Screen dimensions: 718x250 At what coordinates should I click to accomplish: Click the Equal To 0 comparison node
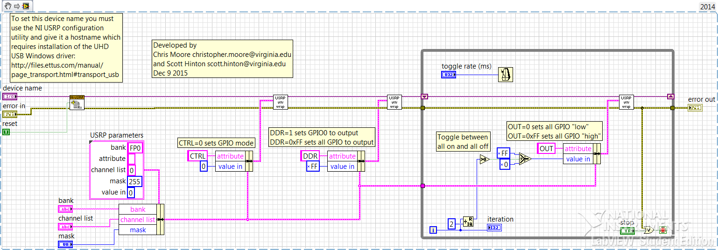coord(484,160)
